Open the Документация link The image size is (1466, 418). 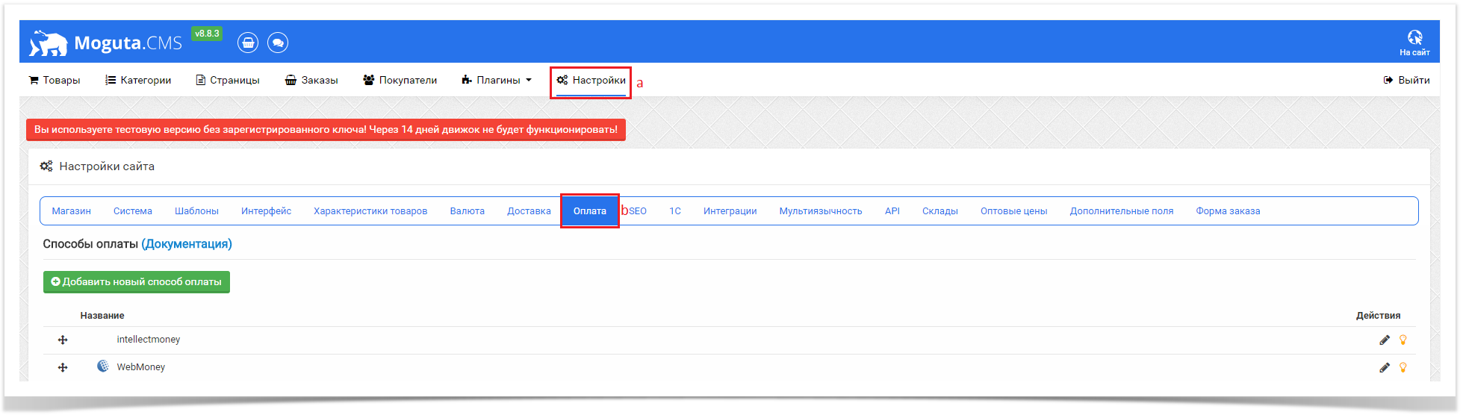[187, 244]
